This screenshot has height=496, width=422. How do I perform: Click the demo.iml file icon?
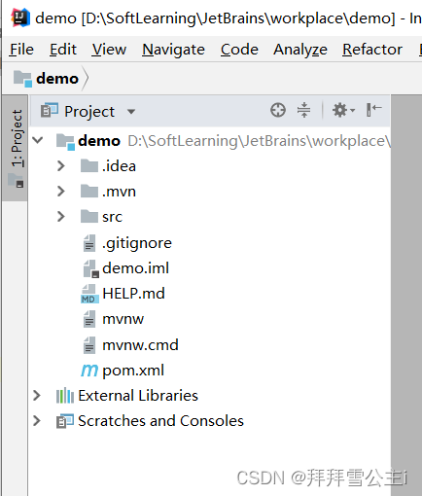tap(90, 269)
